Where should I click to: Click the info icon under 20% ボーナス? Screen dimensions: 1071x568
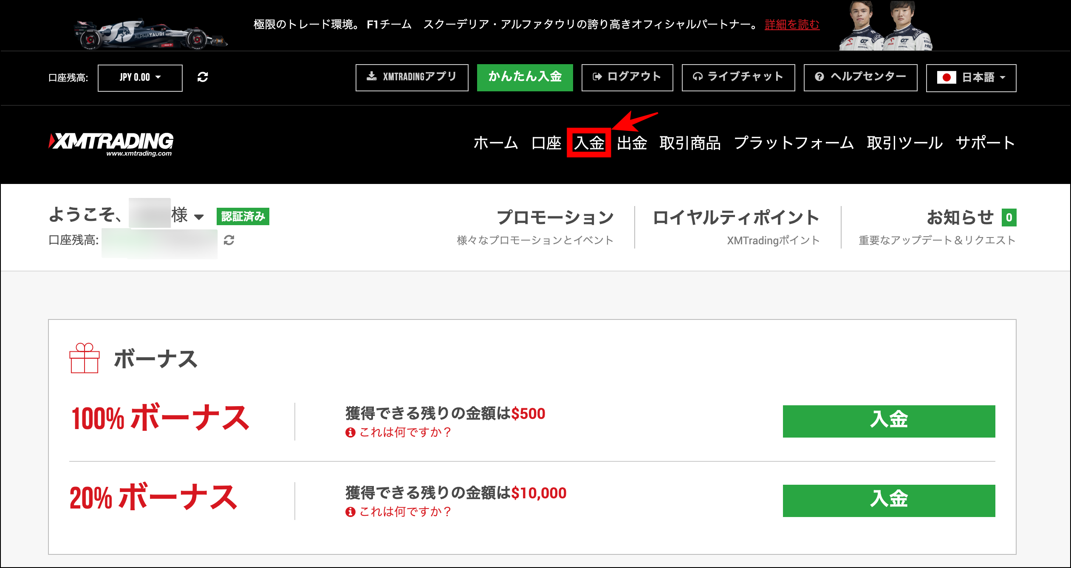coord(350,512)
